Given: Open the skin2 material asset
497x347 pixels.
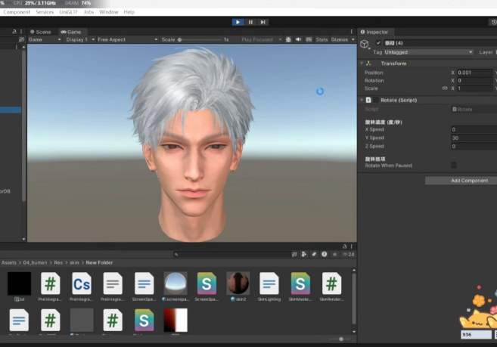Looking at the screenshot, I should pos(238,284).
